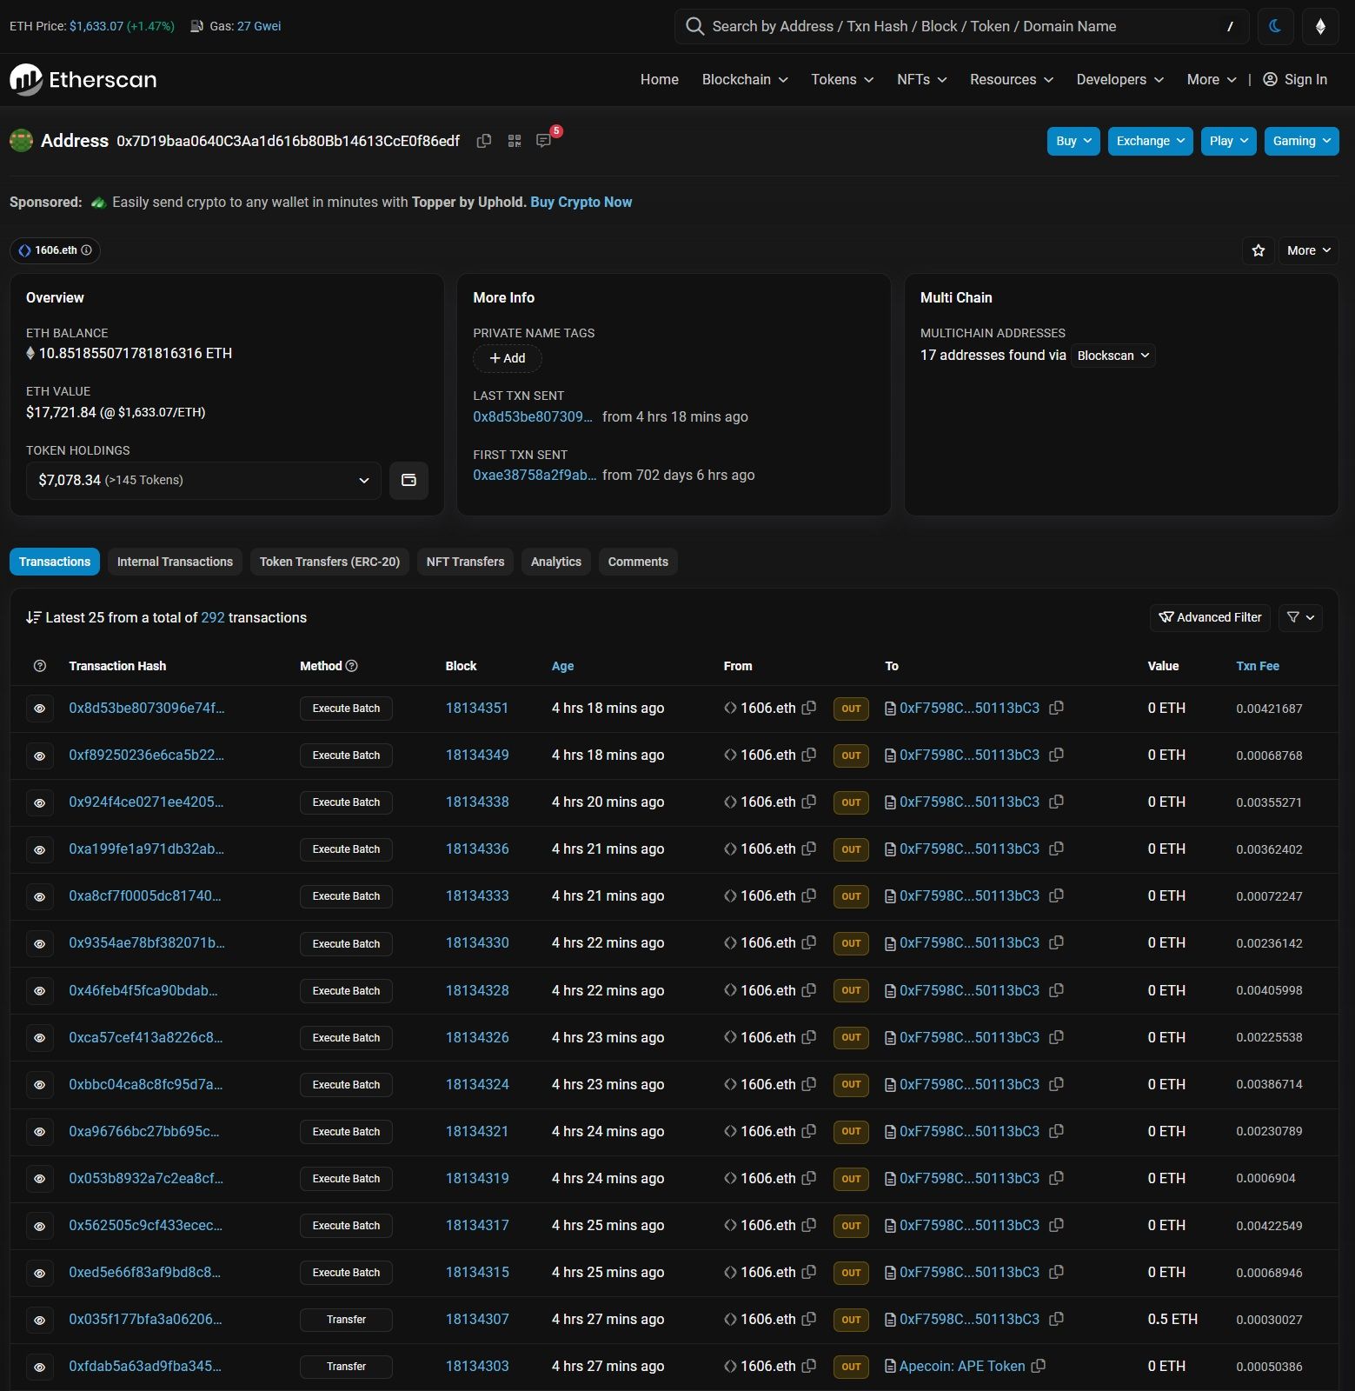Open the Blockscan multichain dropdown
This screenshot has width=1355, height=1391.
coord(1113,356)
